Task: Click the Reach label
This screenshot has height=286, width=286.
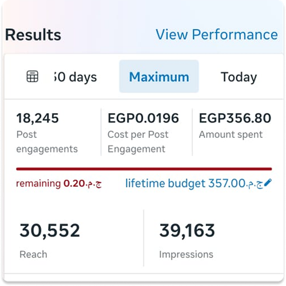Action: coord(33,255)
